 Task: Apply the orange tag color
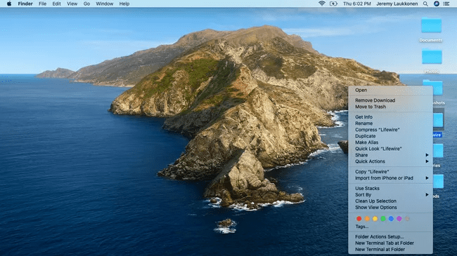[367, 218]
